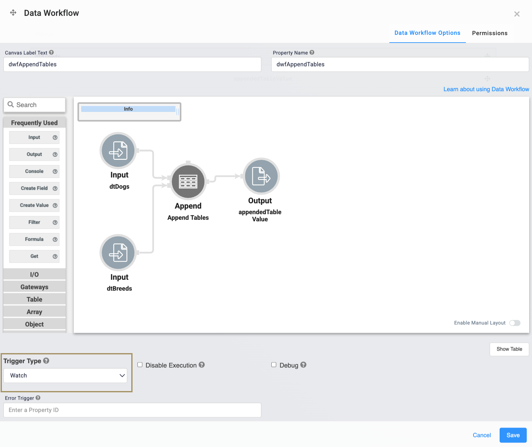
Task: Click the move handle icon beside Data Workflow title
Action: (13, 13)
